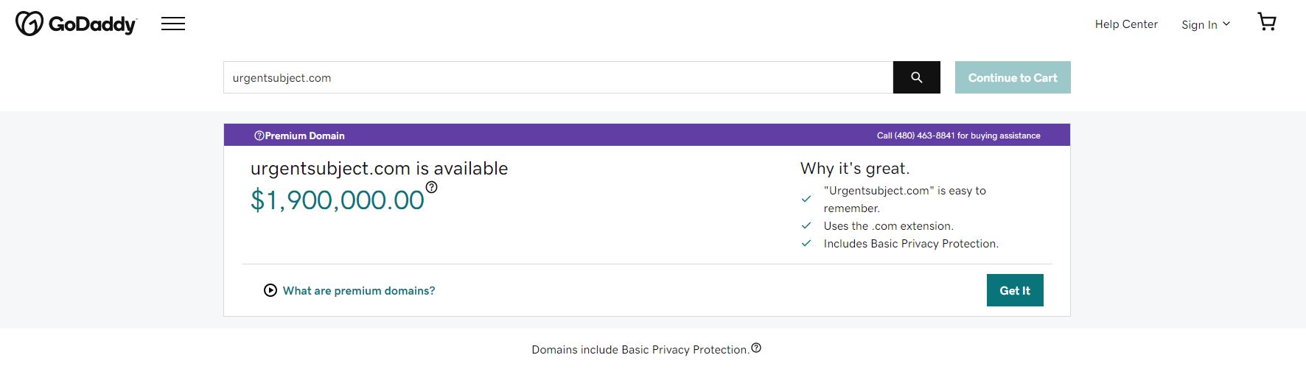Click the checkmark beside .com extension
The width and height of the screenshot is (1306, 383).
[x=806, y=225]
